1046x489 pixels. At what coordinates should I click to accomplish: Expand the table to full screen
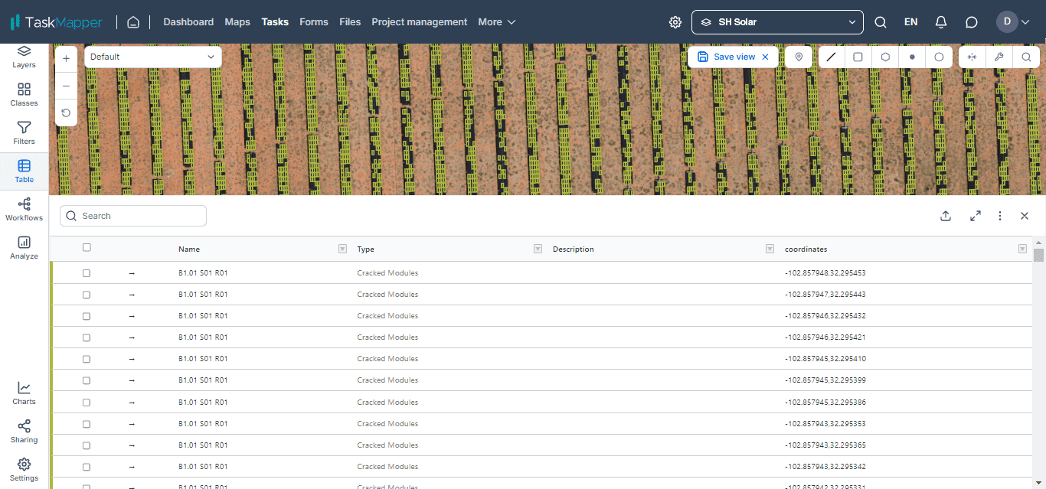976,216
